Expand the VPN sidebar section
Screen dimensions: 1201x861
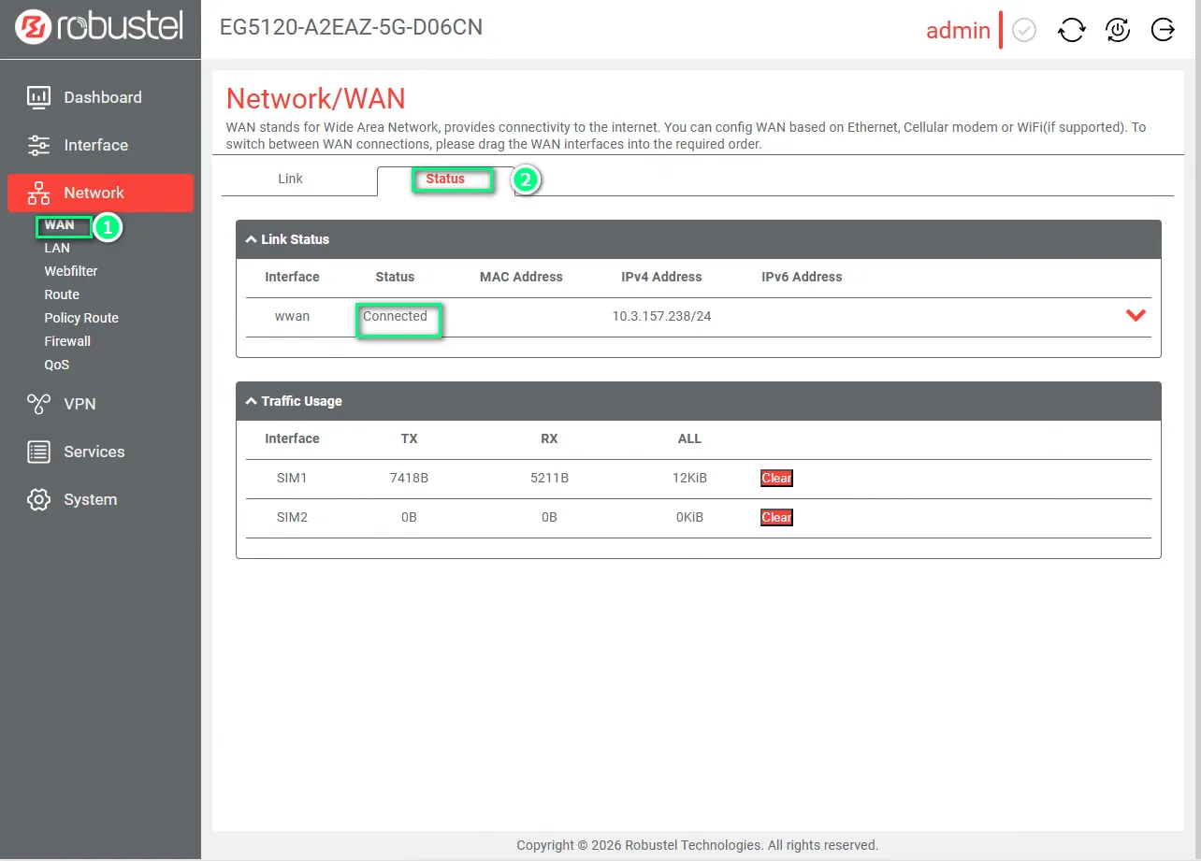pos(79,404)
